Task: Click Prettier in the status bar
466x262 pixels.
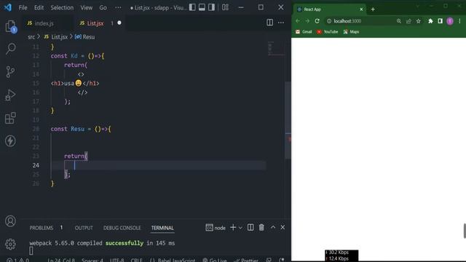Action: click(x=246, y=260)
